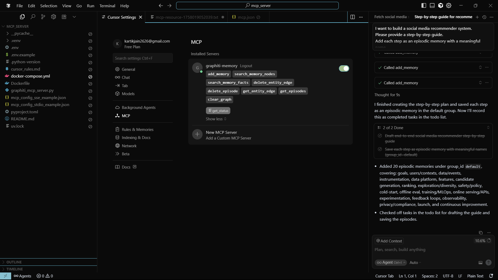Toggle the delete_episode tool
The height and width of the screenshot is (280, 498).
223,91
